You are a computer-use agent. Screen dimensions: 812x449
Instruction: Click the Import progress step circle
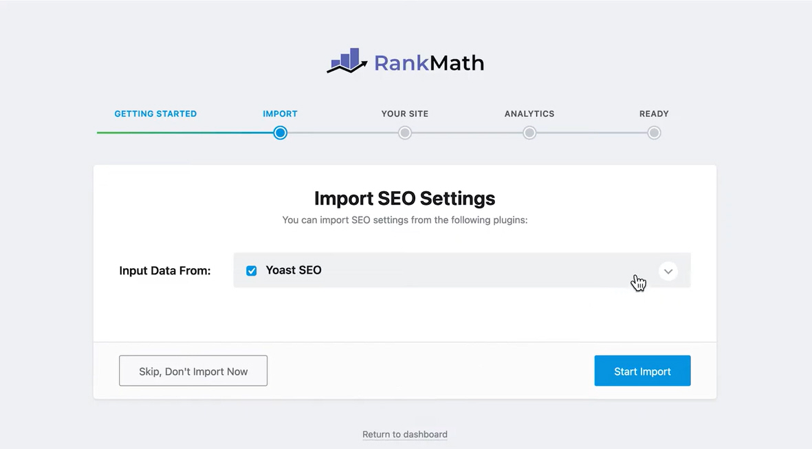tap(280, 133)
